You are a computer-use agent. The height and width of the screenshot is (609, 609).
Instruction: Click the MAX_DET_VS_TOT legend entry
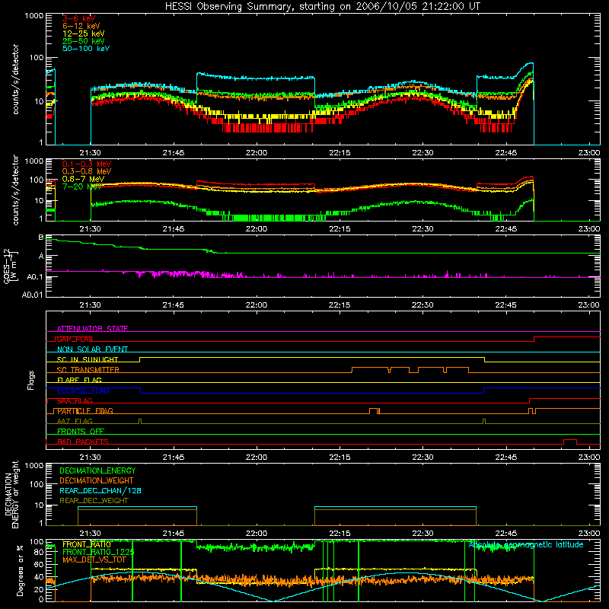pyautogui.click(x=94, y=560)
